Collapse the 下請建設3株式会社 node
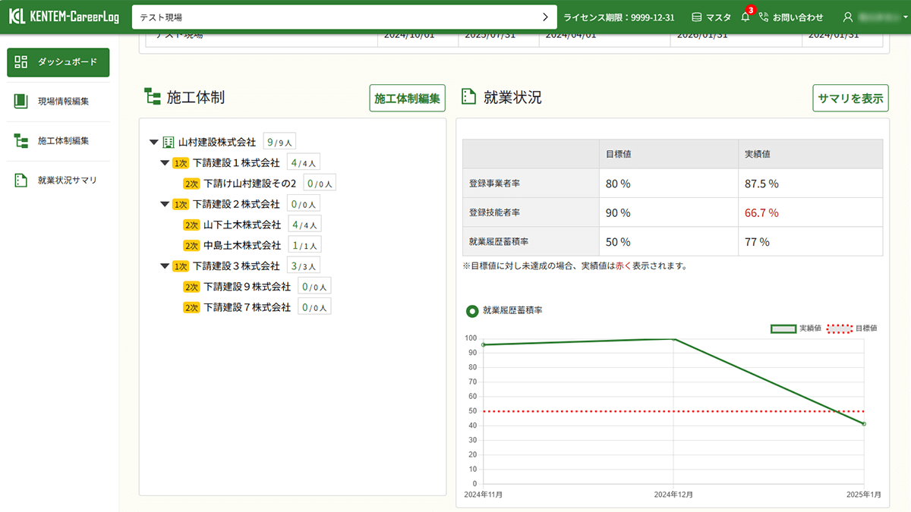The height and width of the screenshot is (512, 911). click(165, 265)
